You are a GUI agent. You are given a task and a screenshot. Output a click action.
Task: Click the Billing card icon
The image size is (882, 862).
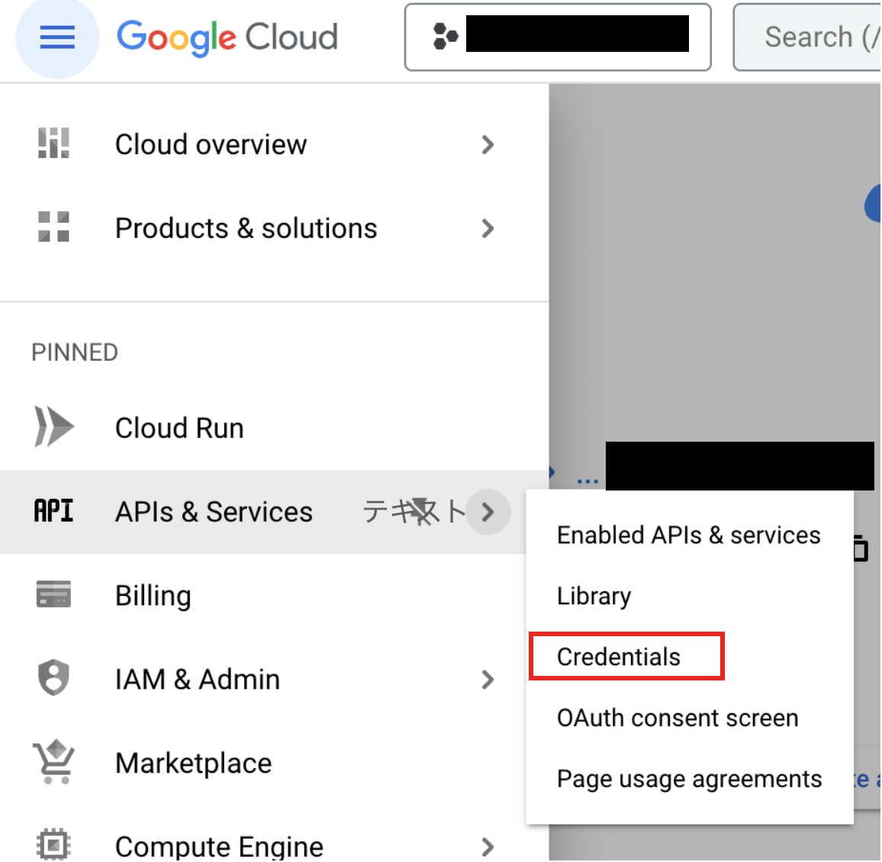(x=53, y=594)
